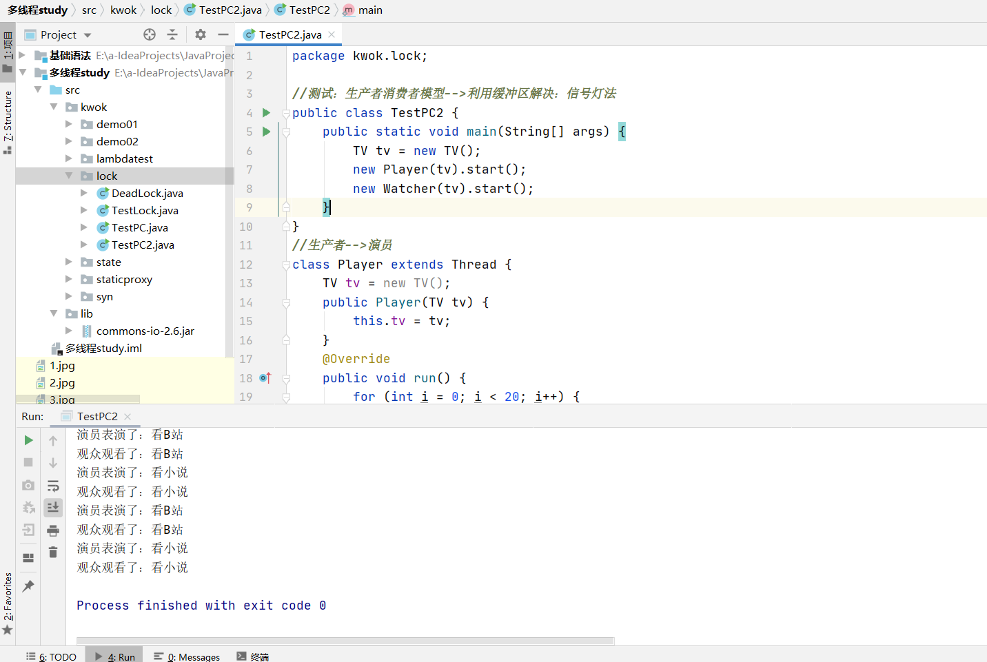
Task: Collapse the src folder
Action: click(39, 90)
